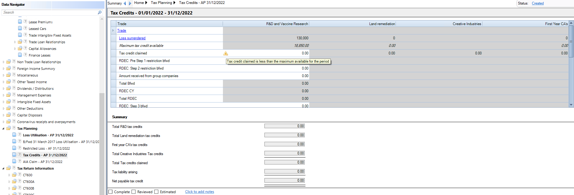
Task: Open the Loss surrendered link
Action: pyautogui.click(x=132, y=38)
